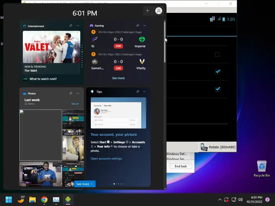Open Task Manager taskbar icon
Image resolution: width=275 pixels, height=206 pixels.
[56, 200]
